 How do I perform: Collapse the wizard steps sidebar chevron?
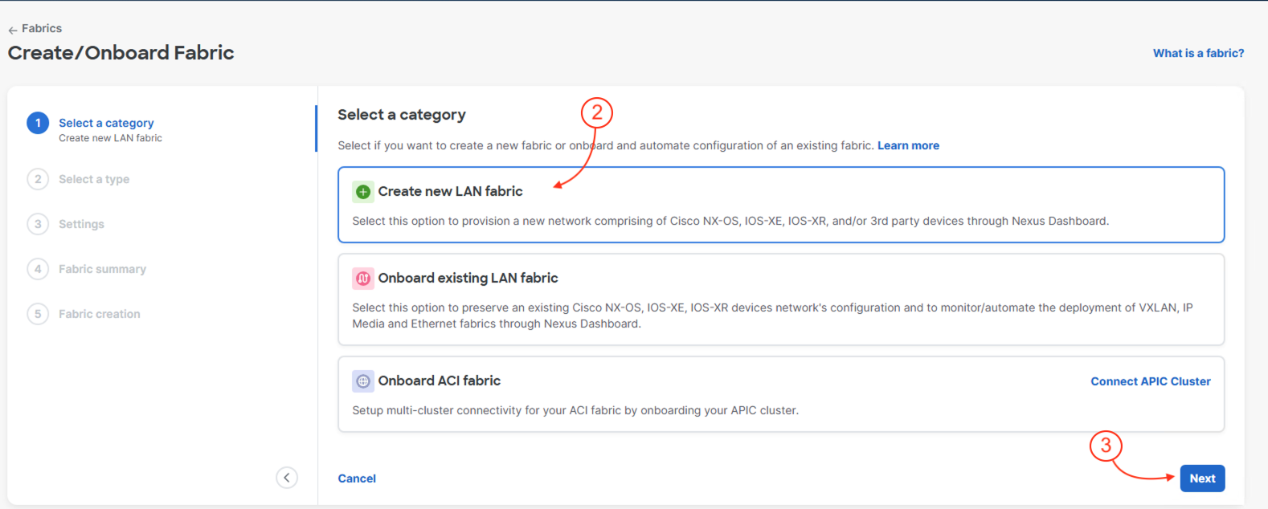tap(287, 478)
